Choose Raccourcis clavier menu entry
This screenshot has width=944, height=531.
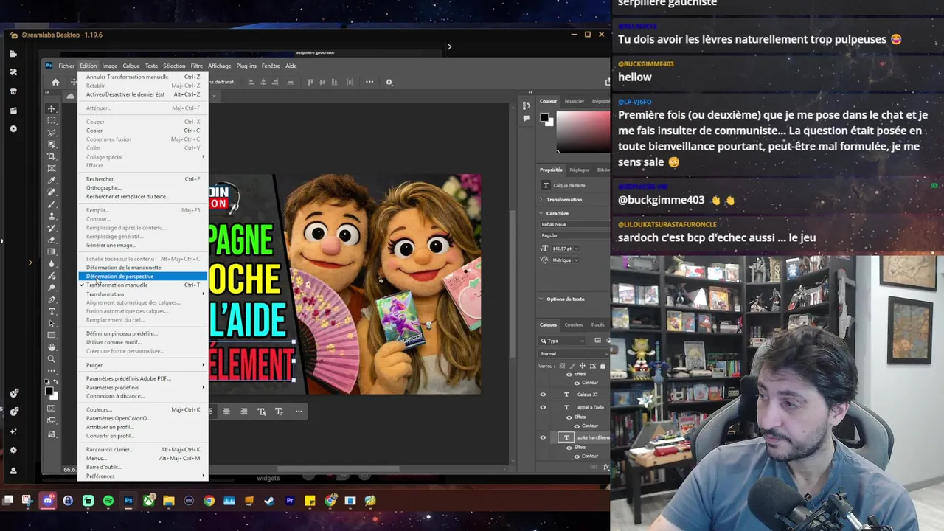pos(142,449)
